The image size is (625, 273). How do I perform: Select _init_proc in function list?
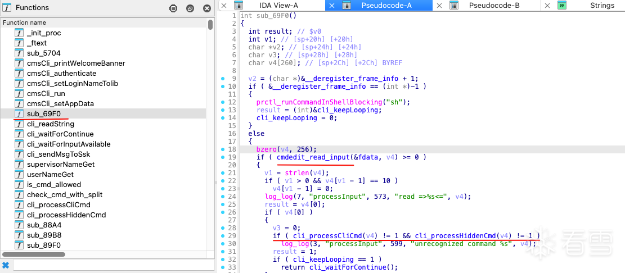coord(44,33)
